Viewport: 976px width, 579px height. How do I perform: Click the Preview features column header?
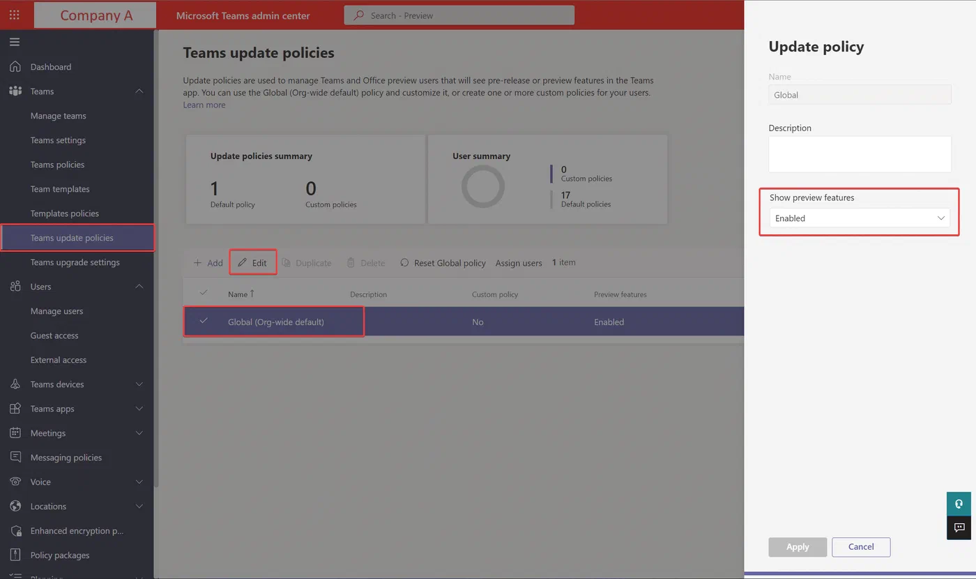tap(620, 294)
